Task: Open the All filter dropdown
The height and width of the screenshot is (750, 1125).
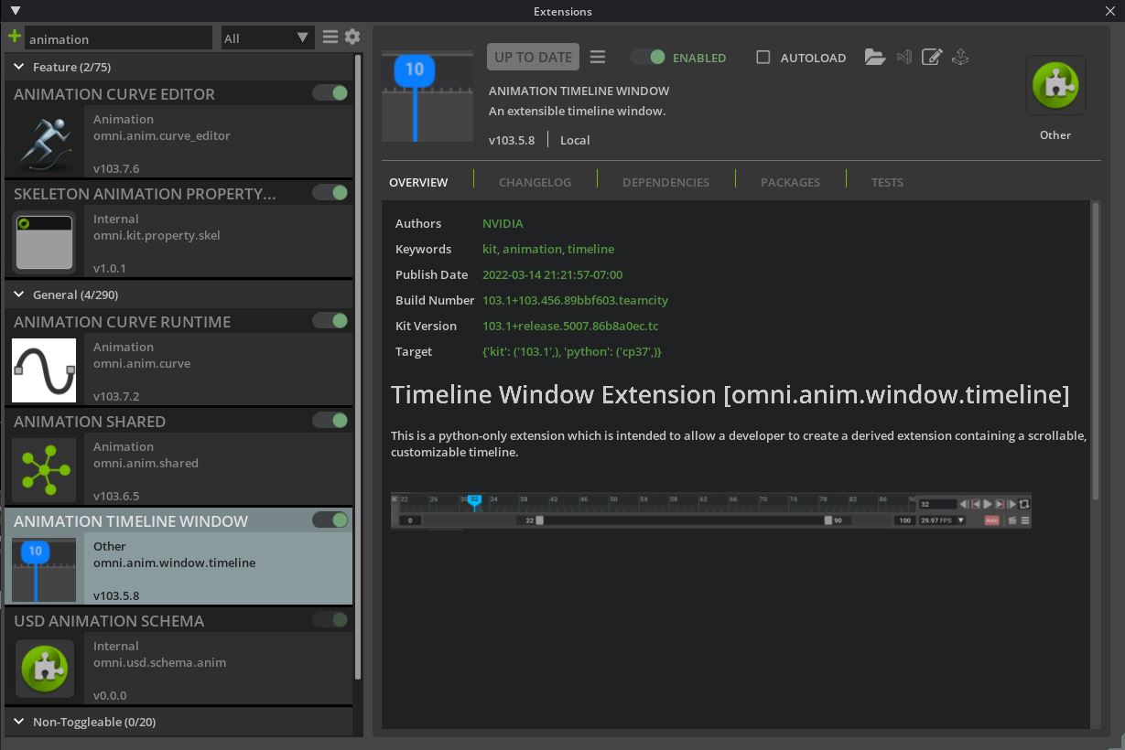Action: 267,37
